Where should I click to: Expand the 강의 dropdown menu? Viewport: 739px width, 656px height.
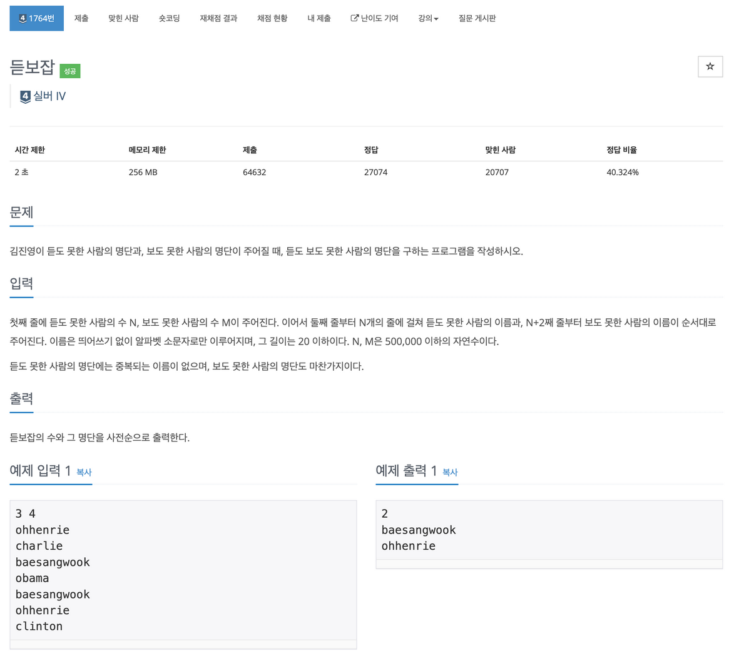click(x=429, y=18)
